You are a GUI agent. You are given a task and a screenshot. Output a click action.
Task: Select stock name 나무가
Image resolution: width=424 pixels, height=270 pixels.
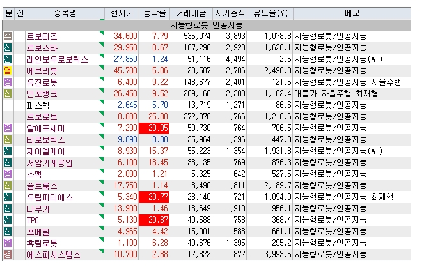pos(38,209)
